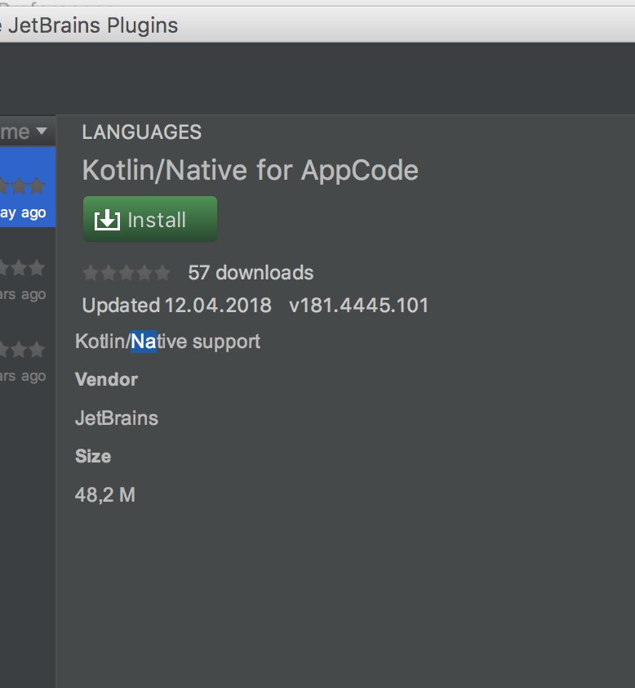This screenshot has height=688, width=635.
Task: Click the "Vendor" heading
Action: coord(106,379)
